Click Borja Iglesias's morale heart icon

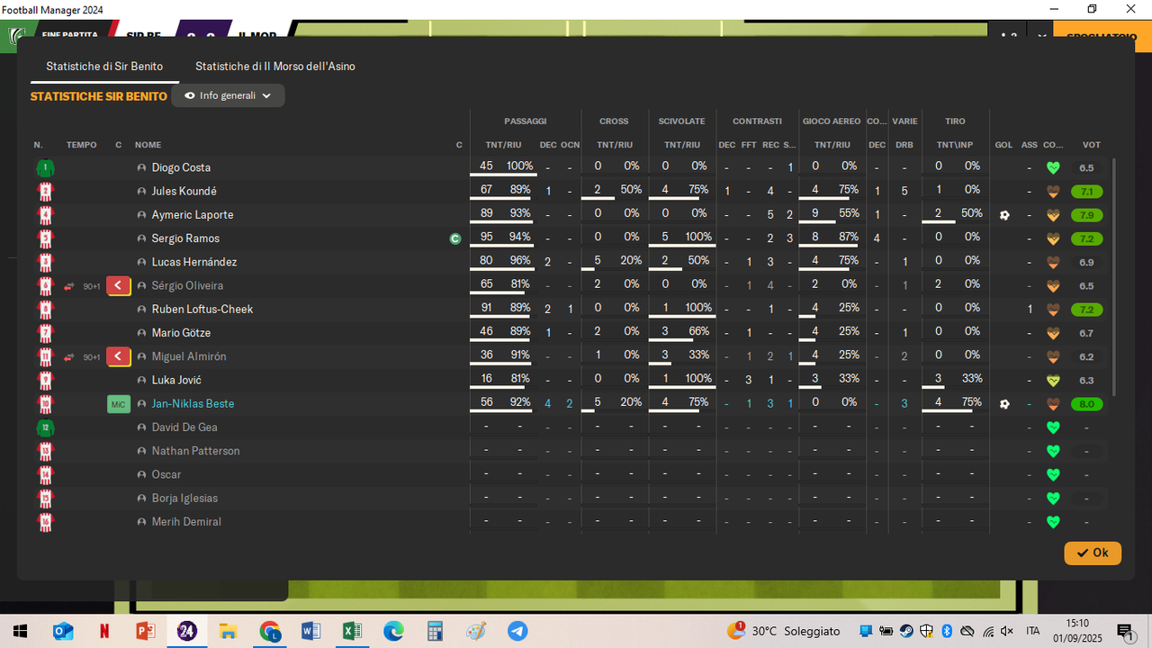tap(1053, 498)
